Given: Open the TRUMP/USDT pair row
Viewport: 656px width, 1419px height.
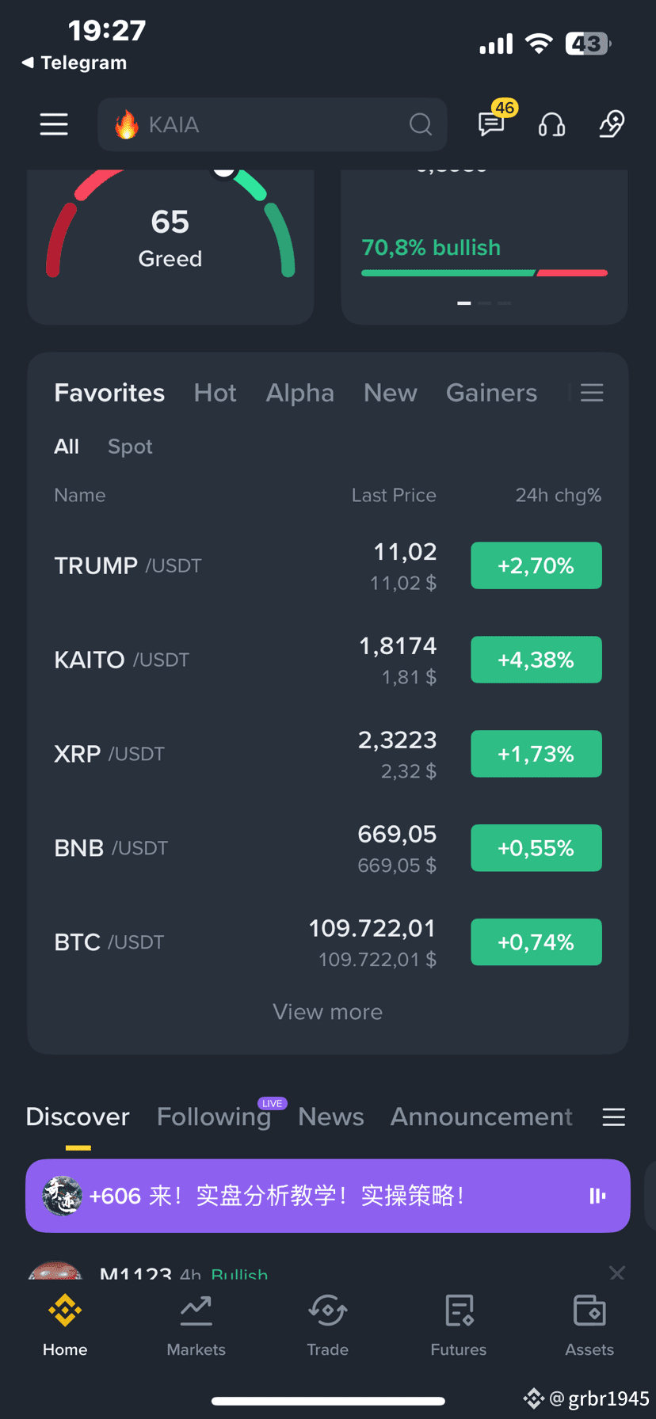Looking at the screenshot, I should tap(328, 566).
